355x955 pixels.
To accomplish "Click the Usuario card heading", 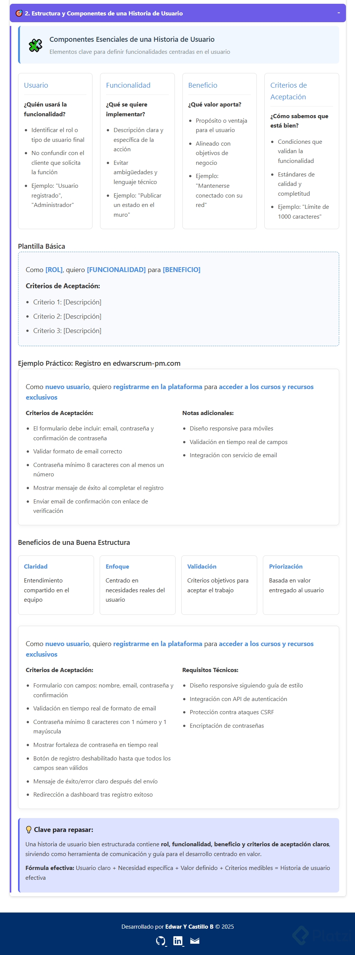I will coord(36,85).
